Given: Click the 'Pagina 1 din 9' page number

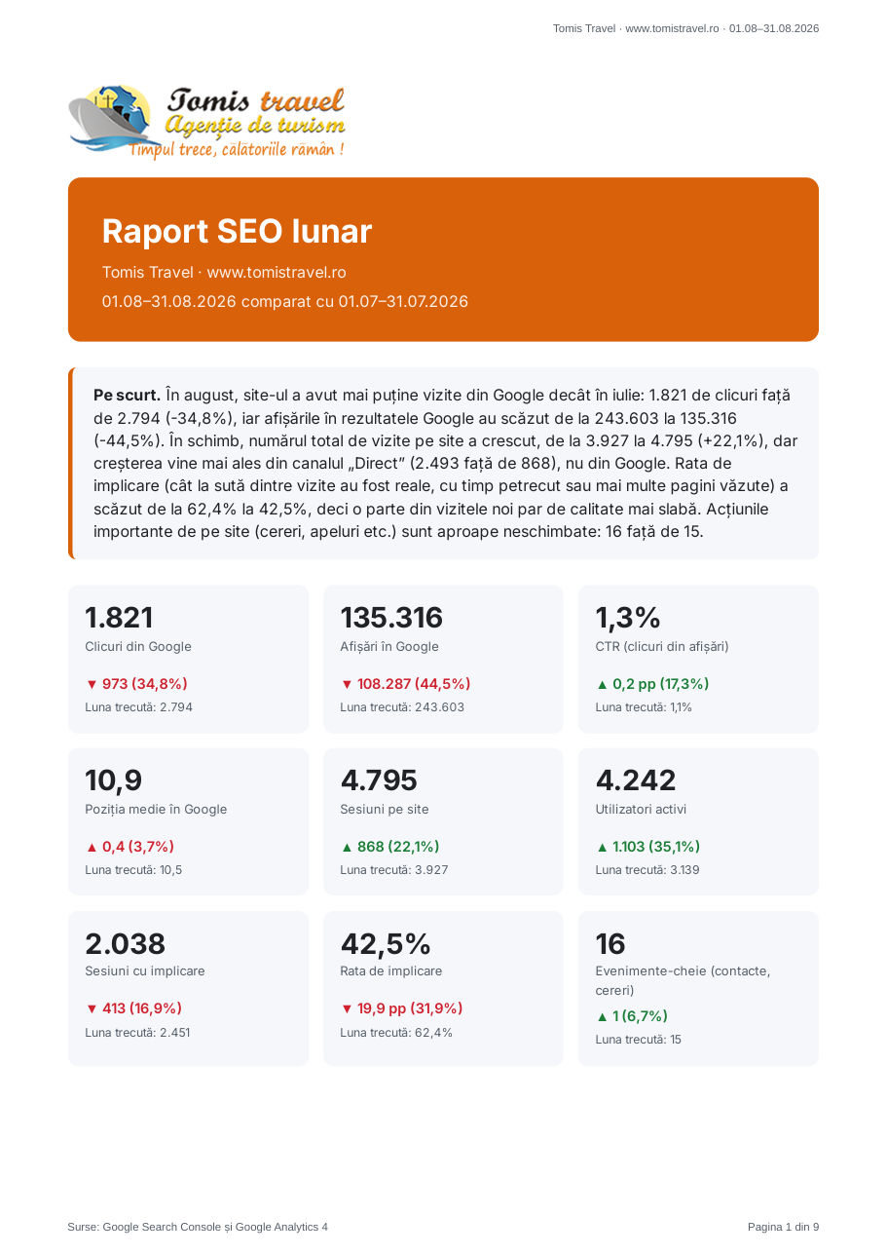Looking at the screenshot, I should tap(783, 1227).
